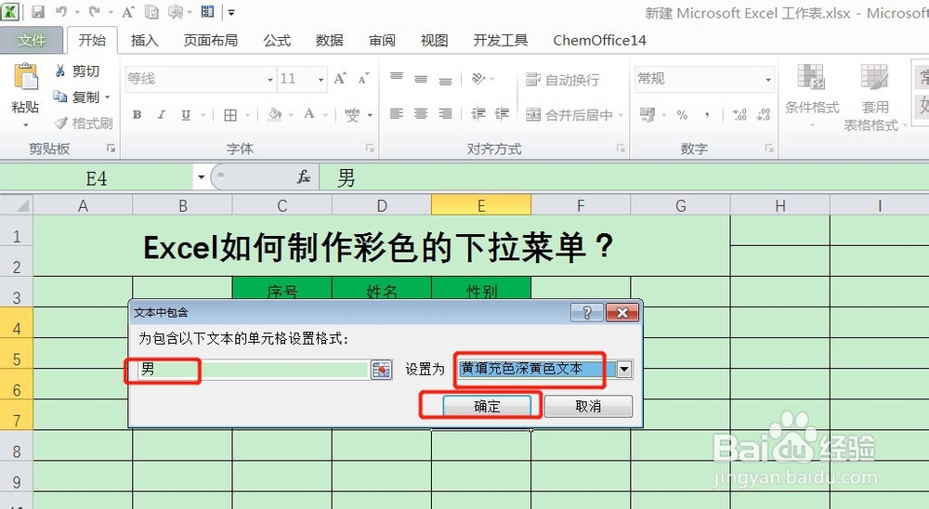Click the middle align icon
Viewport: 929px width, 509px height.
coord(421,78)
